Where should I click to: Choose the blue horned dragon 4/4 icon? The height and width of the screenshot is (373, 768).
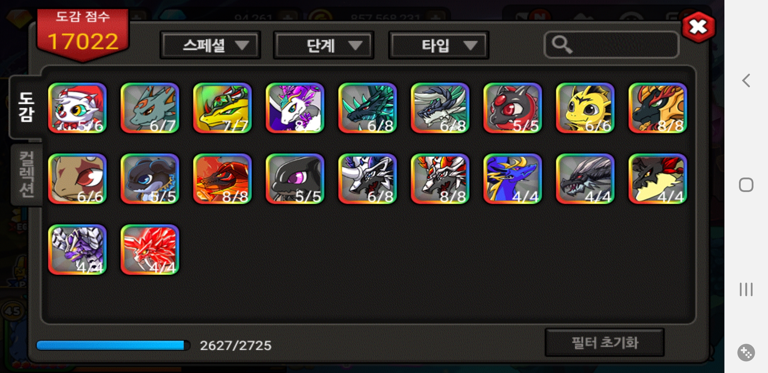click(x=512, y=179)
